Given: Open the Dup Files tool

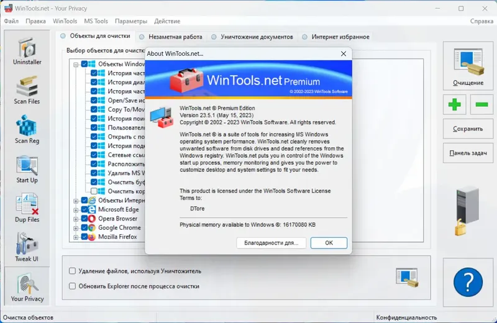Looking at the screenshot, I should coord(27,208).
